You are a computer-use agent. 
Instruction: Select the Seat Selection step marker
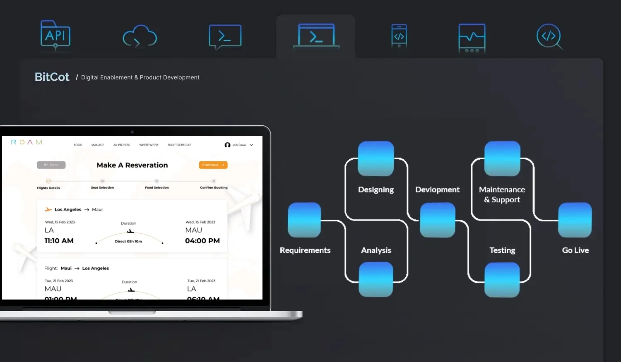click(102, 181)
